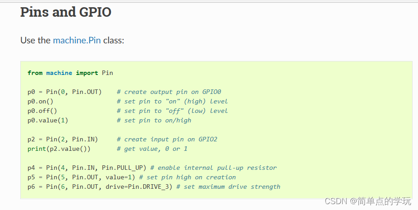Screen dimensions: 418x210
Task: Click the CSDN author watermark text
Action: [x=367, y=201]
